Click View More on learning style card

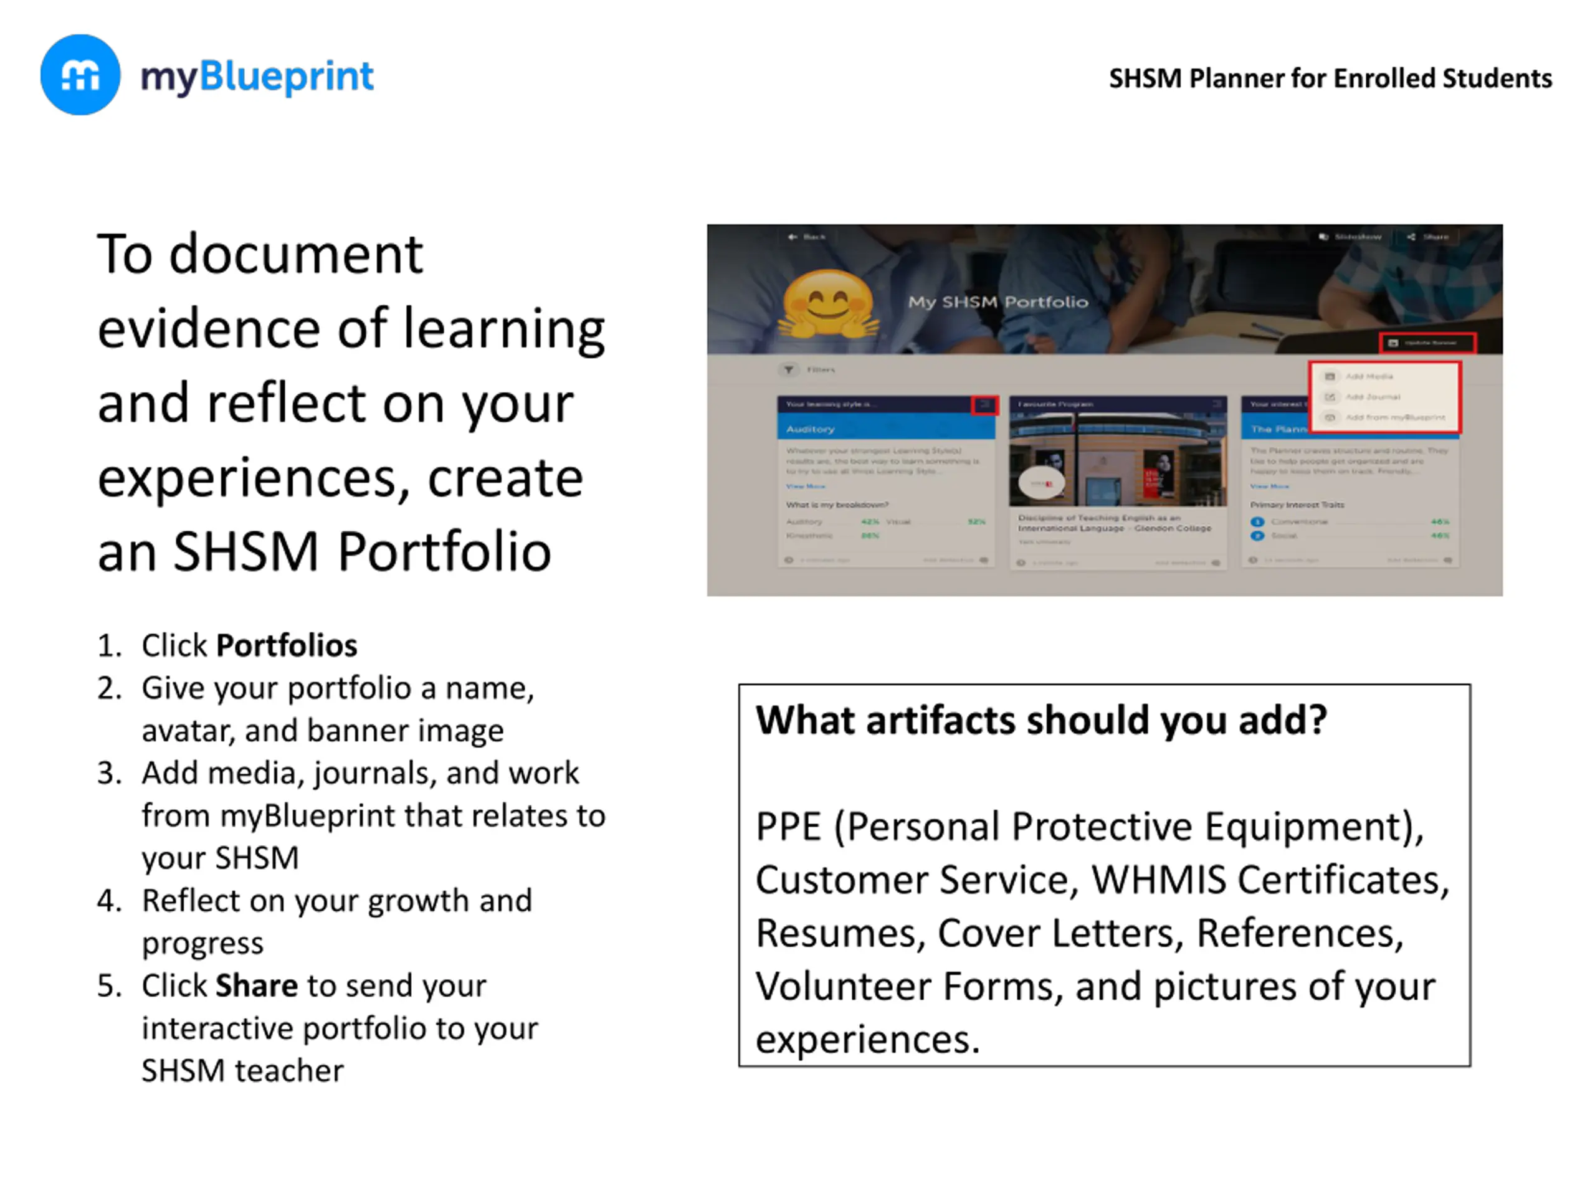pos(806,486)
